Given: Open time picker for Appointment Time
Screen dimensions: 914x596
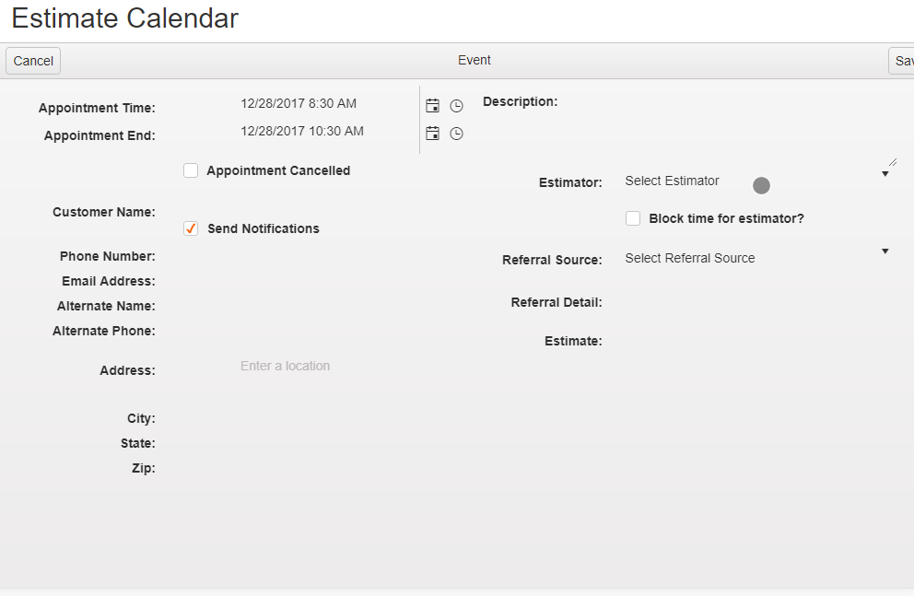Looking at the screenshot, I should tap(456, 106).
